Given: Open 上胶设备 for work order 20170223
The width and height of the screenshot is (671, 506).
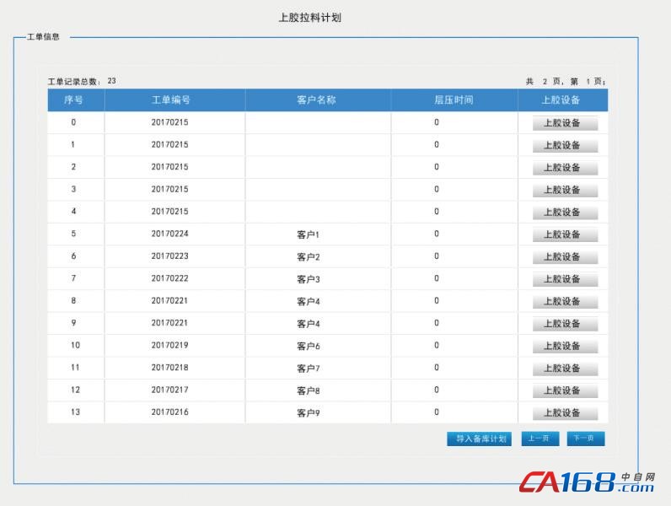Looking at the screenshot, I should 565,257.
